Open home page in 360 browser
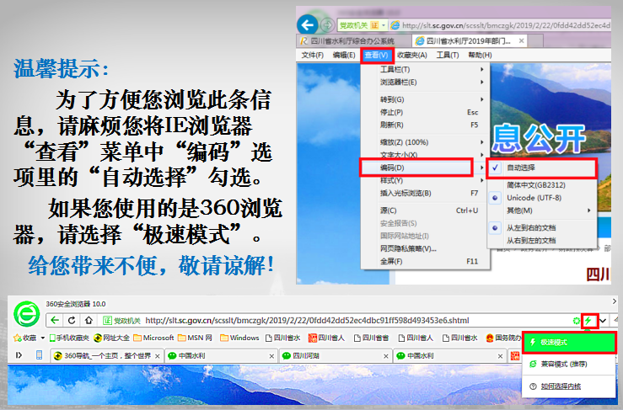Image resolution: width=623 pixels, height=410 pixels. 89,320
